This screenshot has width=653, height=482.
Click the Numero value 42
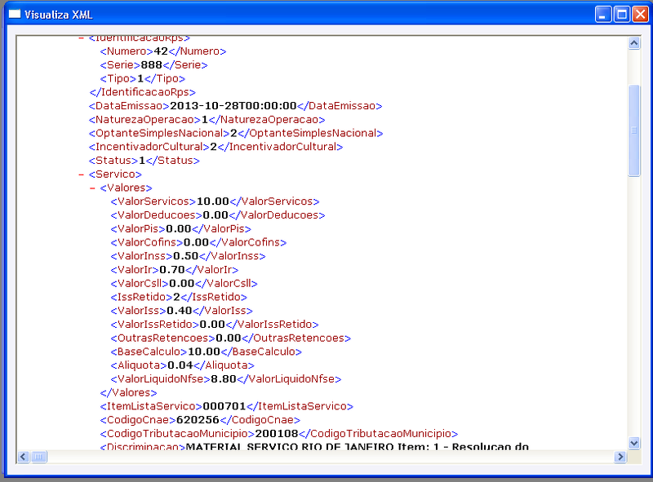[x=161, y=51]
